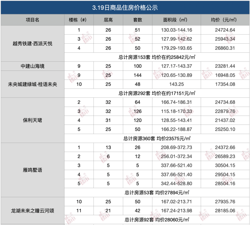Click the project name 中建山海境
The width and height of the screenshot is (250, 225).
click(32, 66)
